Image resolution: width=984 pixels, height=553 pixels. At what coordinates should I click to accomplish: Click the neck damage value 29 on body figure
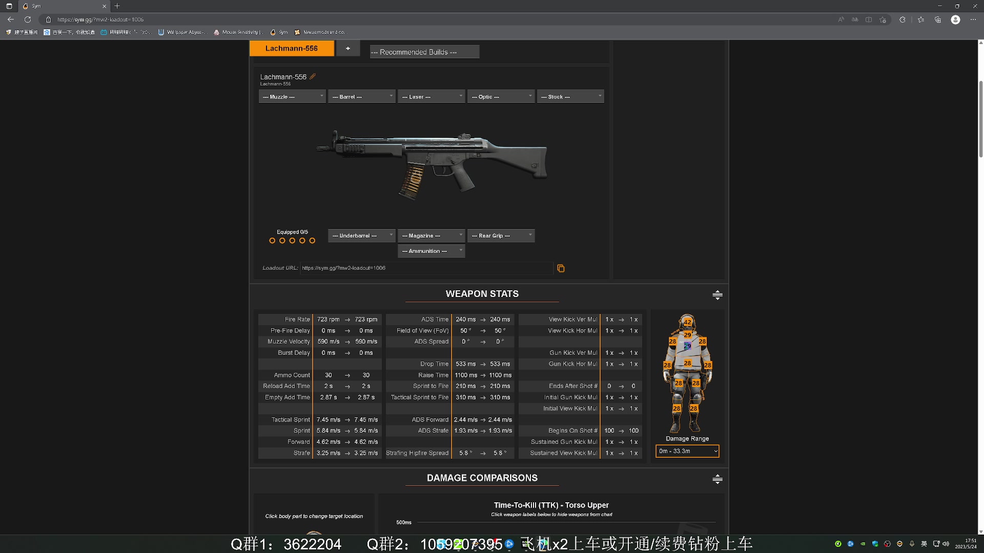[x=688, y=335]
